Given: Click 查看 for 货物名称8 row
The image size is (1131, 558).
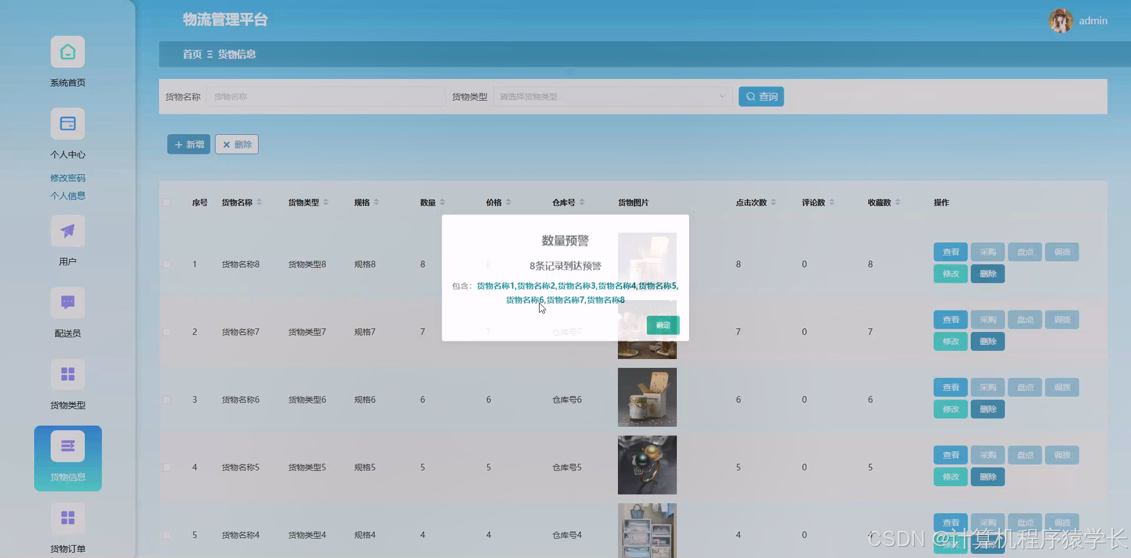Looking at the screenshot, I should 951,252.
